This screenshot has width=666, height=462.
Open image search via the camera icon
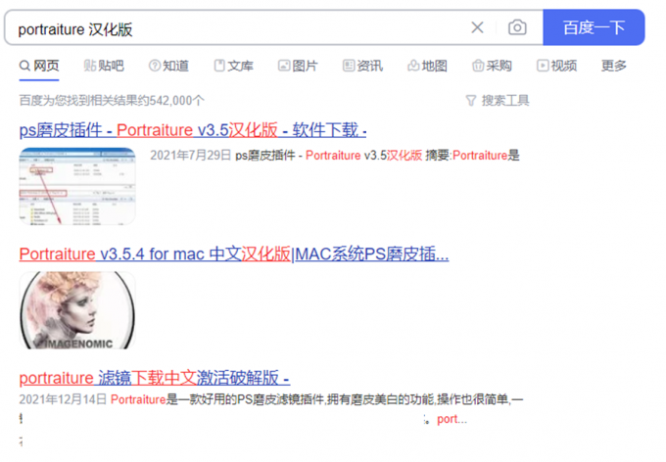tap(517, 27)
